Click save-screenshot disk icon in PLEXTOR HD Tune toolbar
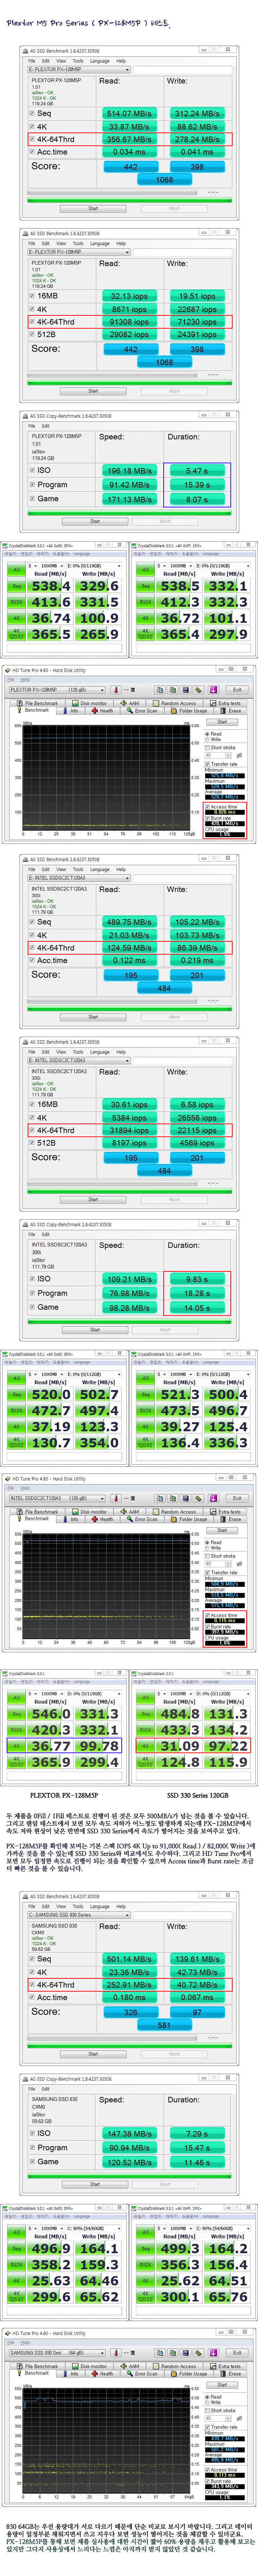Screen dimensions: 258x2576 point(186,690)
